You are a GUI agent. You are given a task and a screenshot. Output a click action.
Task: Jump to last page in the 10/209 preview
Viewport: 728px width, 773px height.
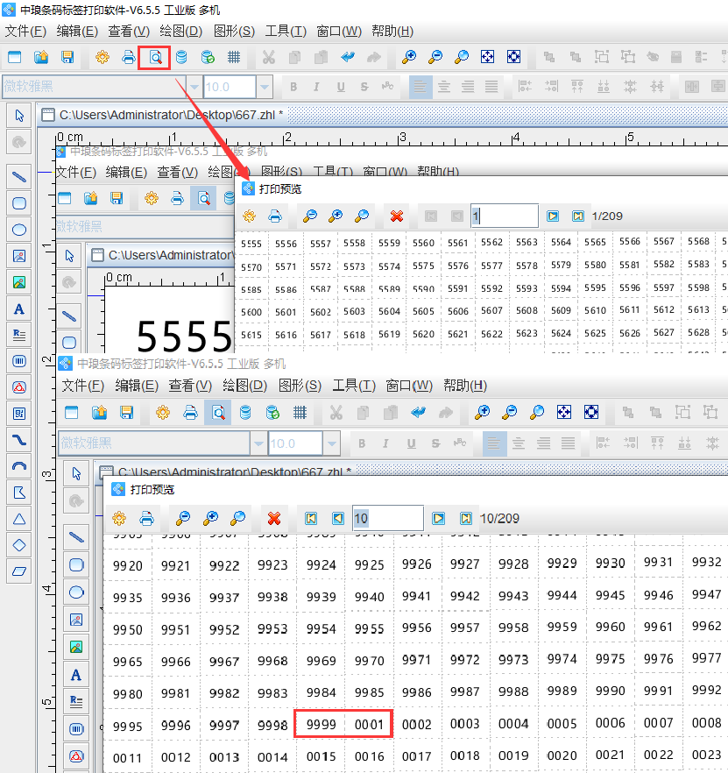pos(466,519)
